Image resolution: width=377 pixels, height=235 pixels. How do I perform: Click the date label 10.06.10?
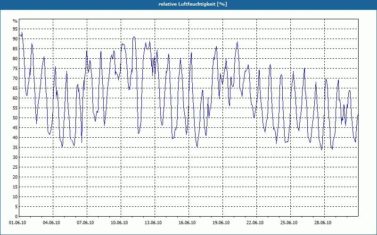coord(119,223)
